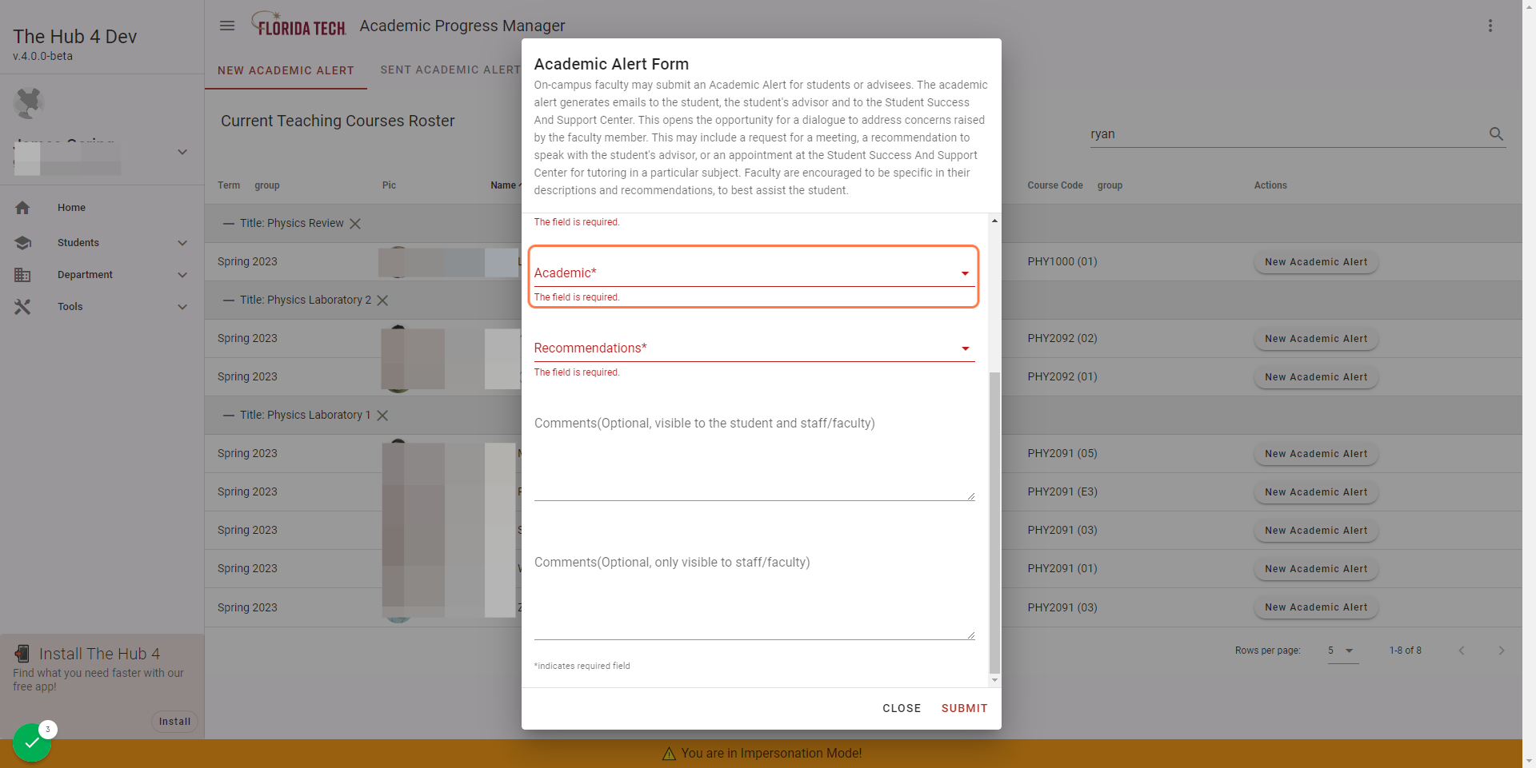Switch to Sent Academic Alert tab
Viewport: 1536px width, 768px height.
[x=450, y=70]
